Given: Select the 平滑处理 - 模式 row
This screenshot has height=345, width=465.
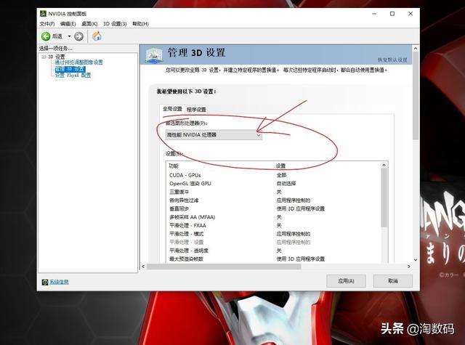Looking at the screenshot, I should [x=275, y=234].
